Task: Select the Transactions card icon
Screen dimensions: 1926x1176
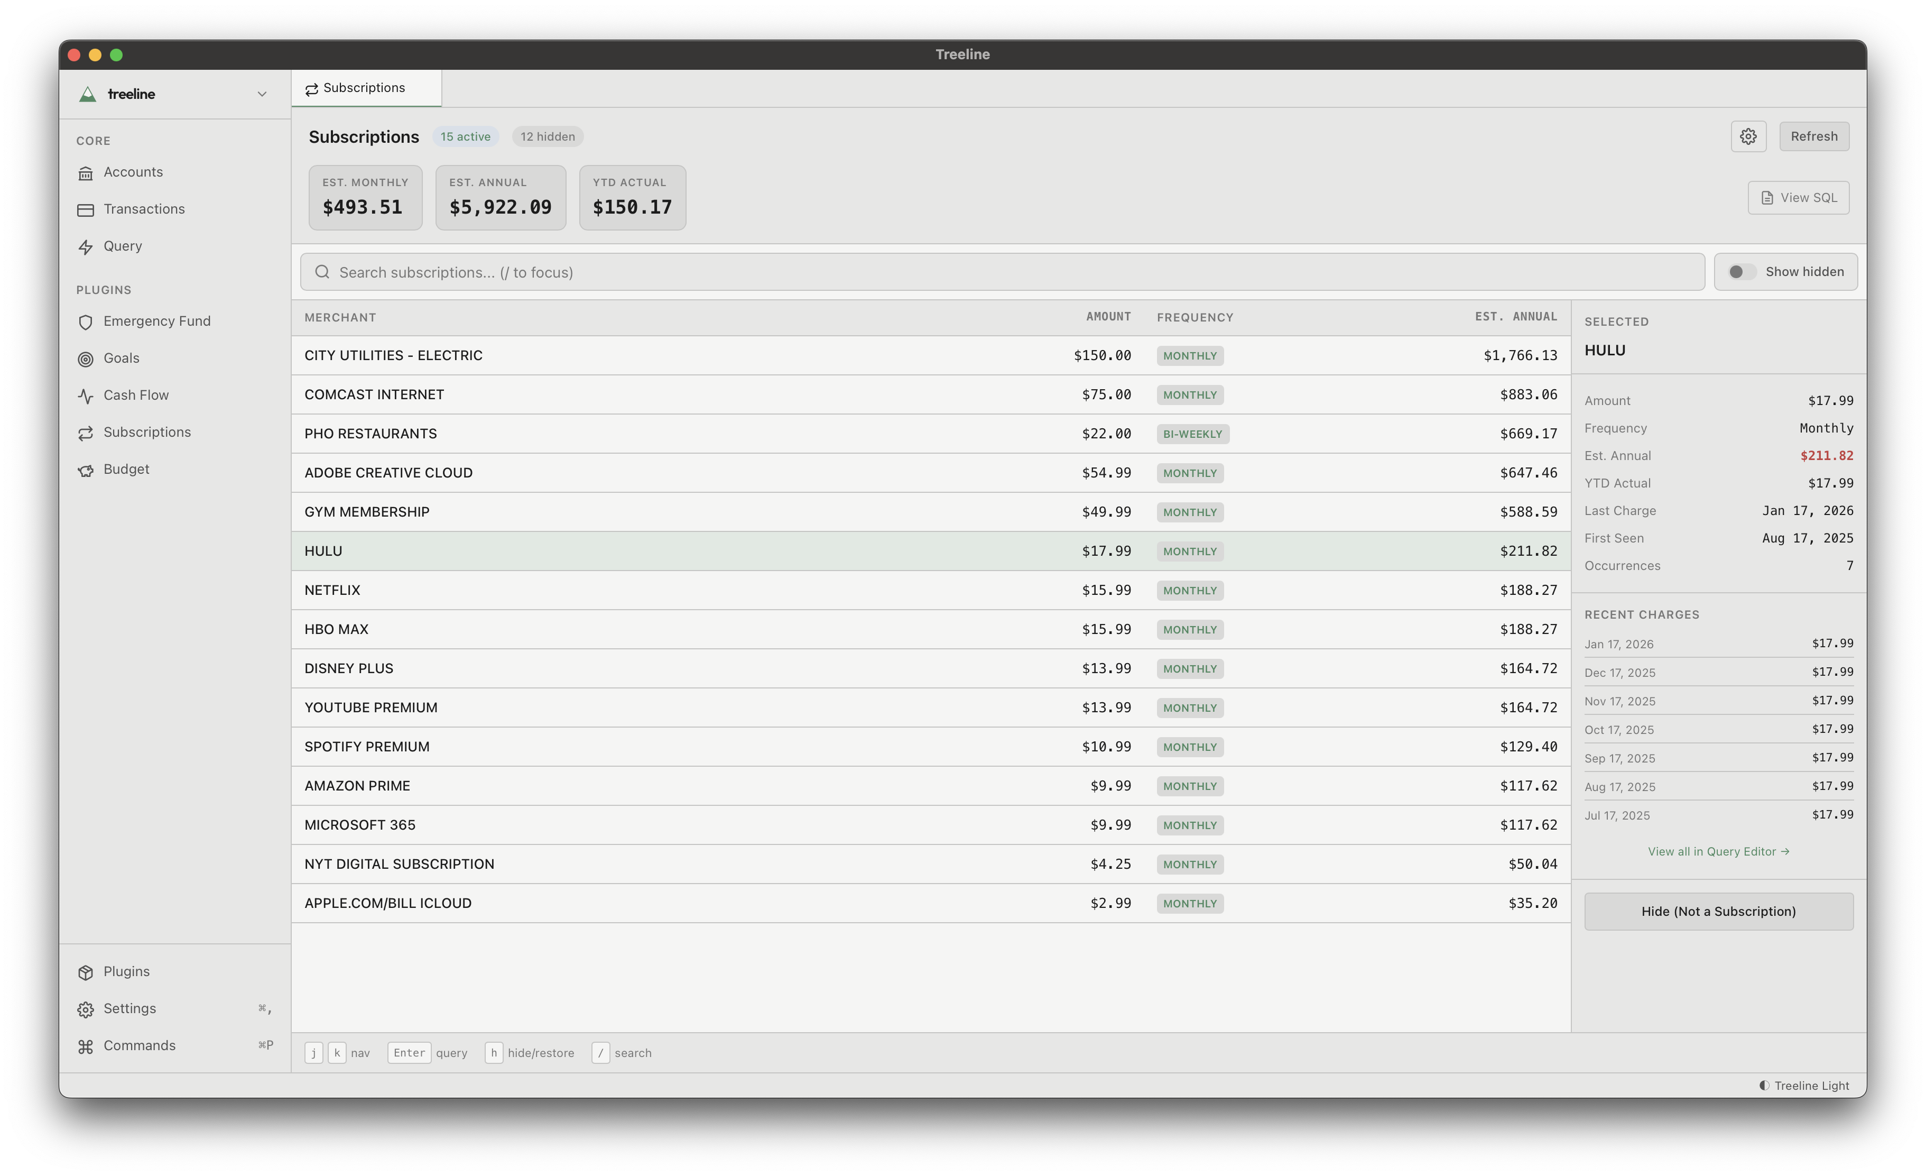Action: pyautogui.click(x=87, y=209)
